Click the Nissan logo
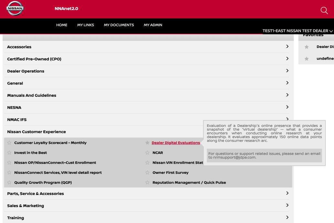Viewport: 334px width, 223px height. [15, 8]
